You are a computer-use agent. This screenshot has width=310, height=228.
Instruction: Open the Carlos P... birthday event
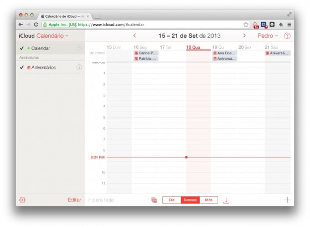click(x=146, y=53)
